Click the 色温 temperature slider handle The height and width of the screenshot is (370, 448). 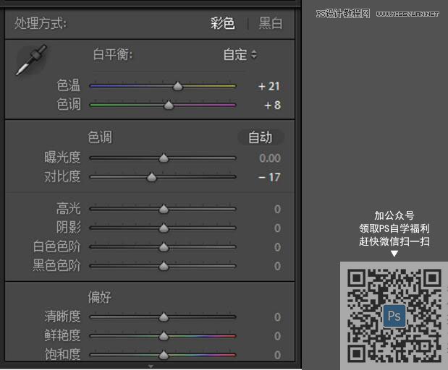tap(177, 86)
